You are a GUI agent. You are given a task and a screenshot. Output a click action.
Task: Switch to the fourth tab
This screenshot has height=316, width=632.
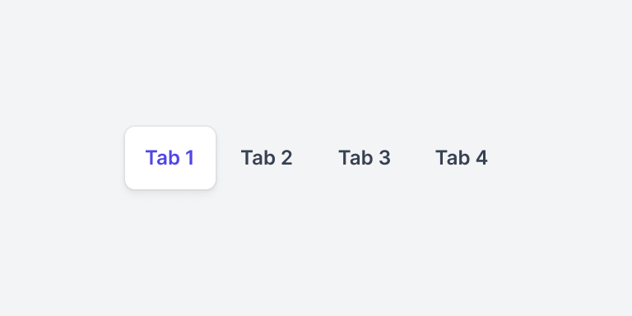click(462, 158)
